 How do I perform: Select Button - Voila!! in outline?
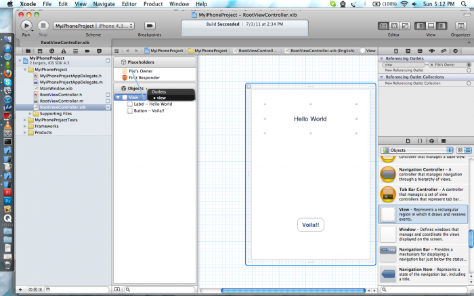(x=149, y=111)
